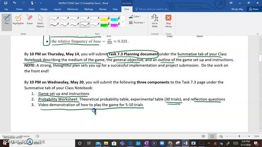Viewport: 262px width, 147px height.
Task: Switch to the Mailings tab
Action: 88,9
